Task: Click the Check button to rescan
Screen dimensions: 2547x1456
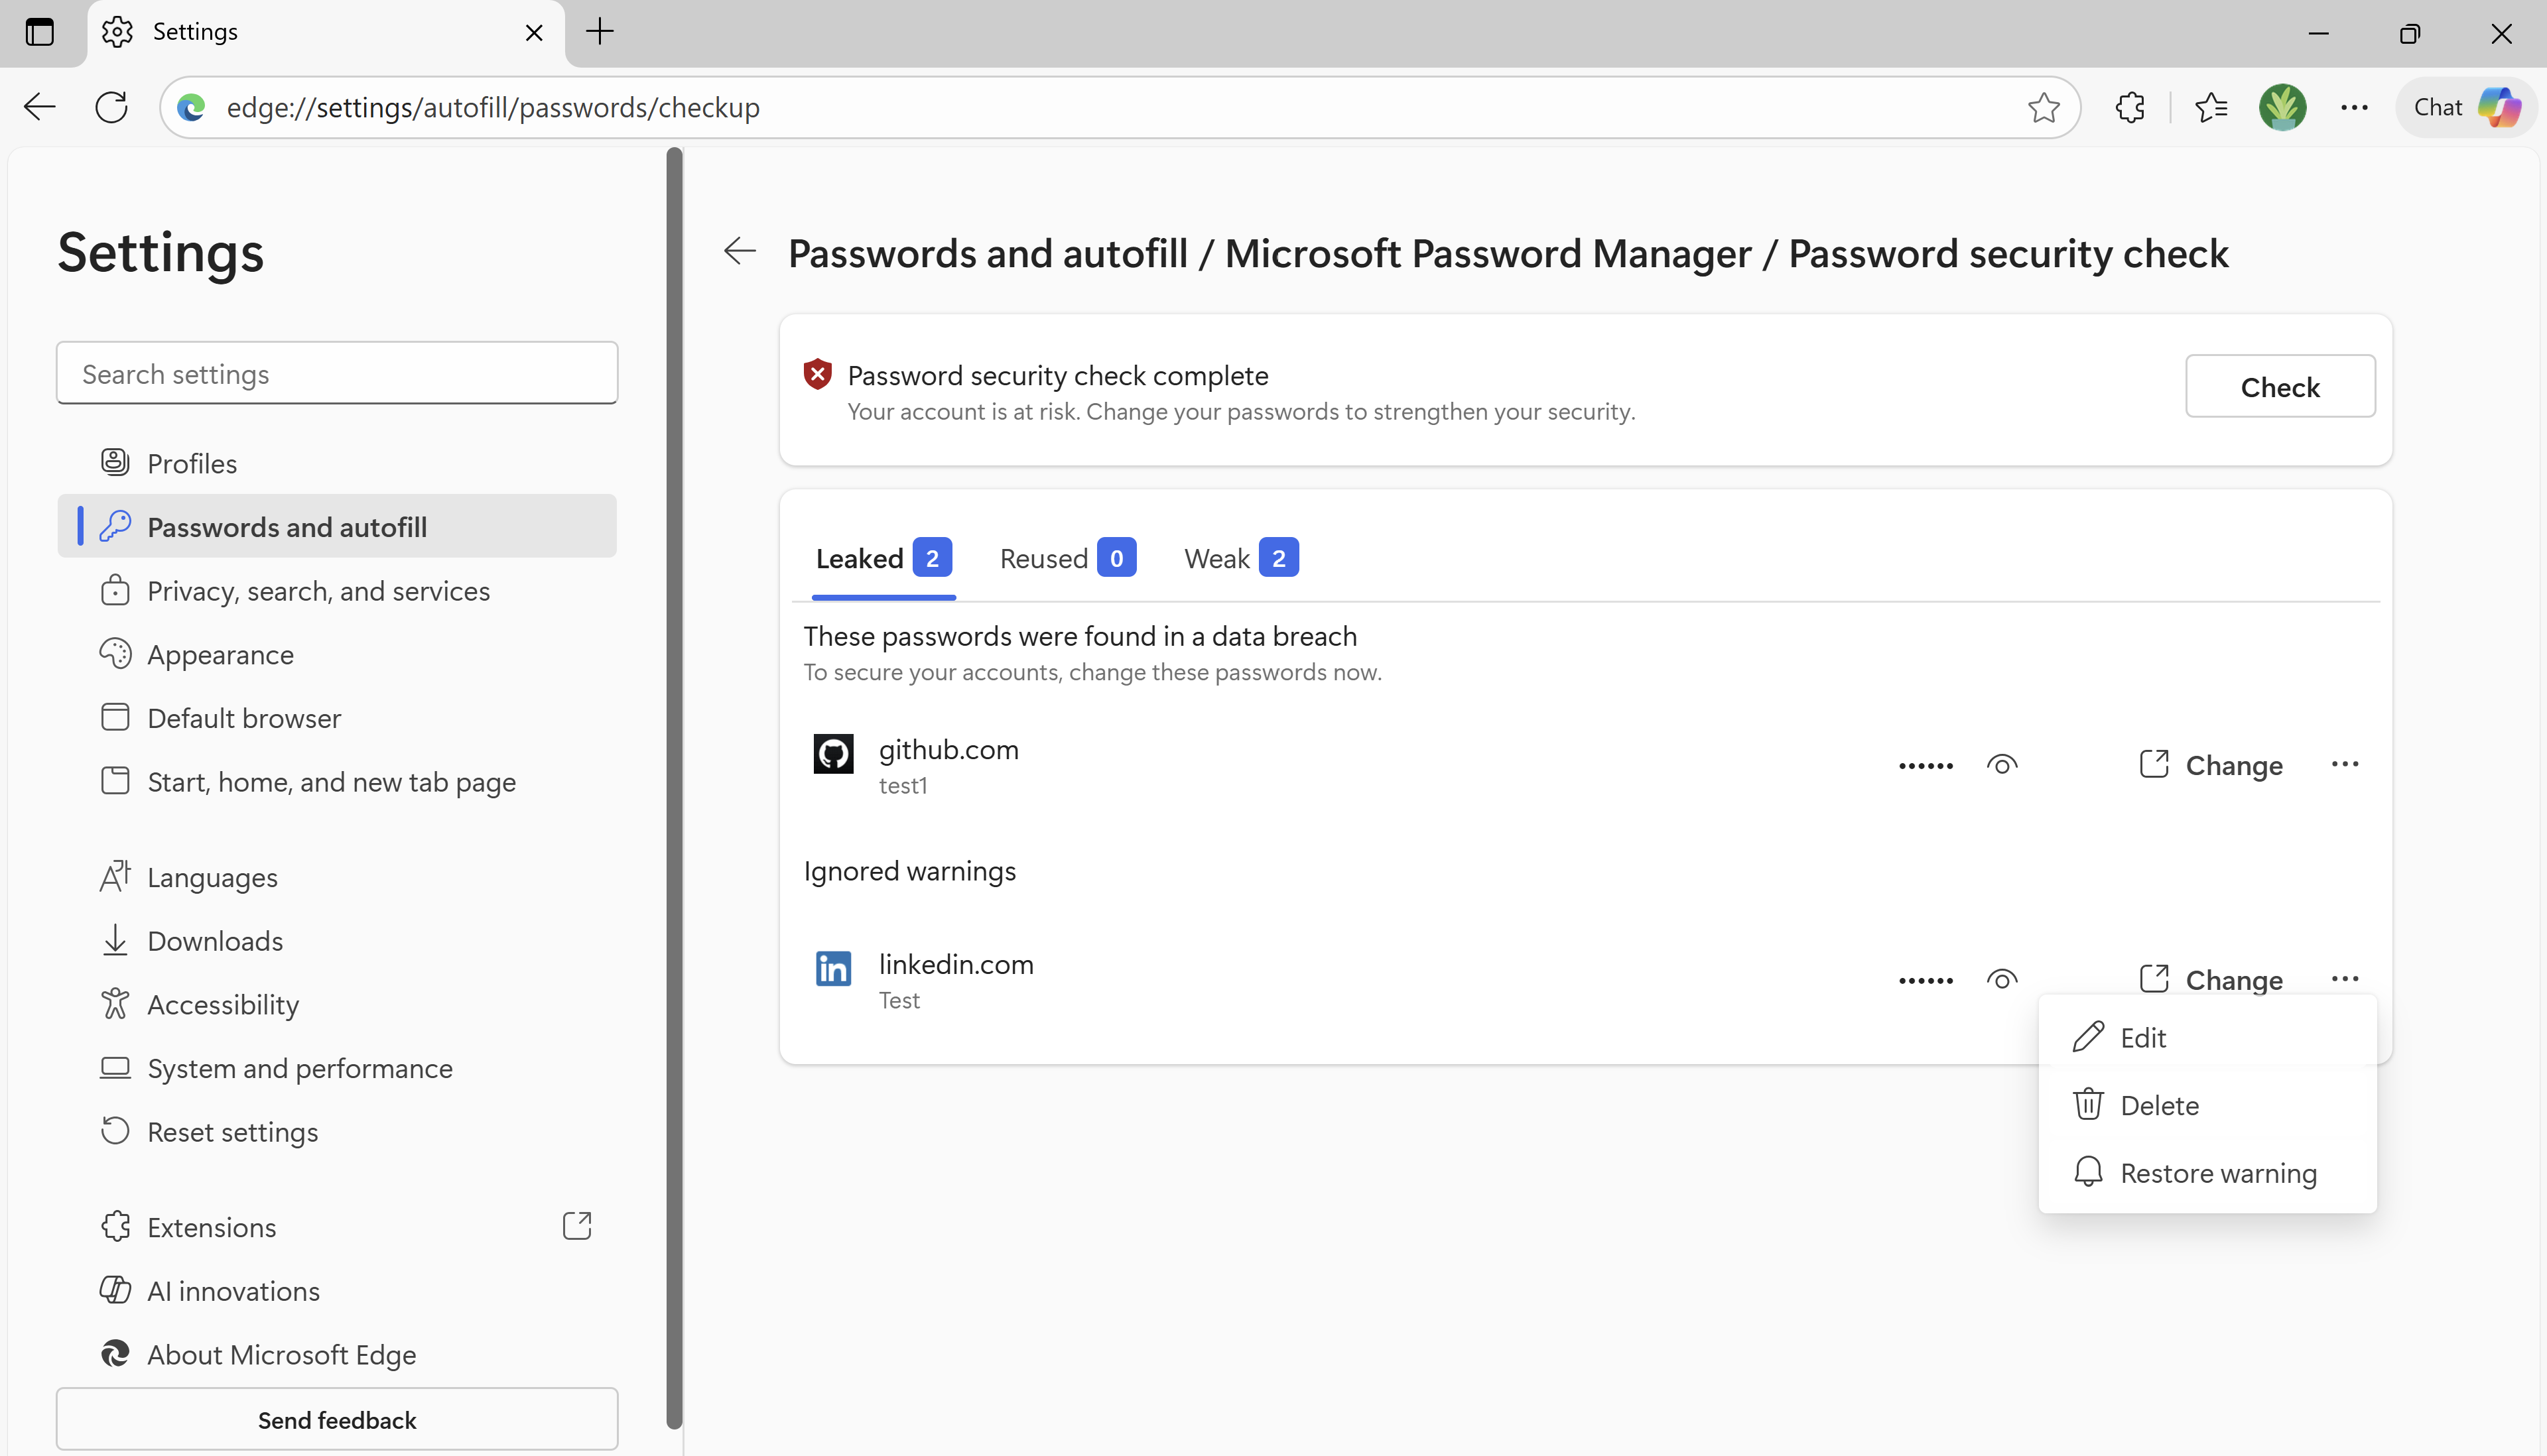Action: click(x=2279, y=387)
